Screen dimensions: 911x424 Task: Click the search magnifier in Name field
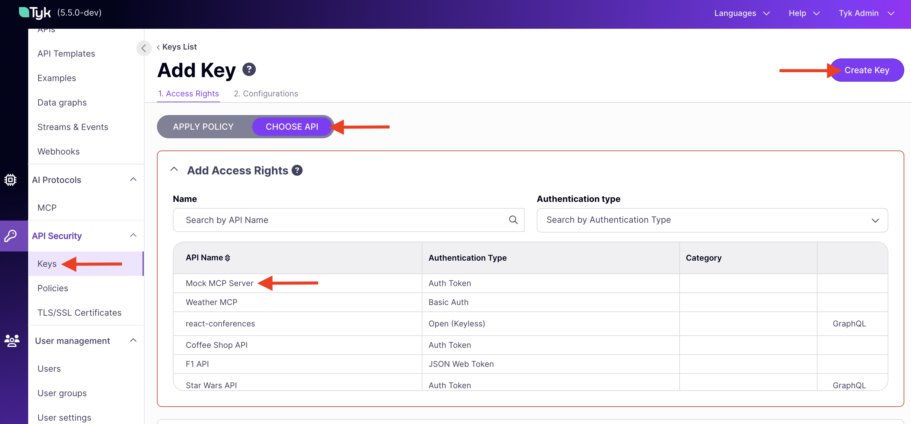click(513, 220)
